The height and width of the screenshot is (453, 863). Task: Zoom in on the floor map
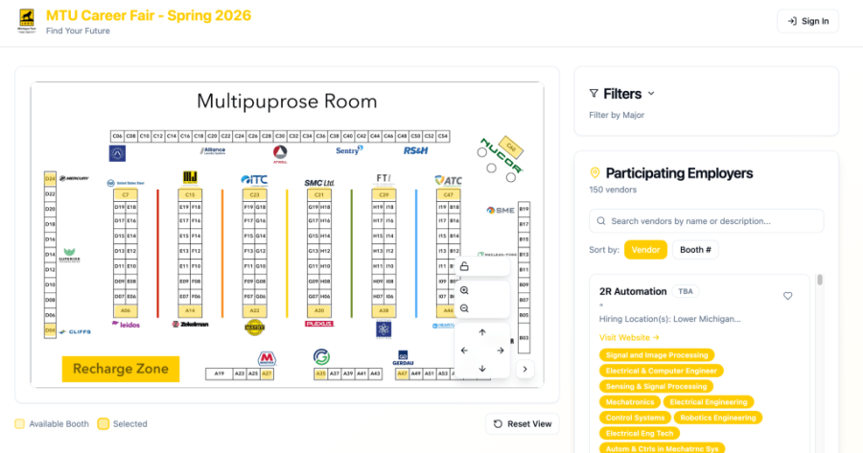(x=464, y=290)
